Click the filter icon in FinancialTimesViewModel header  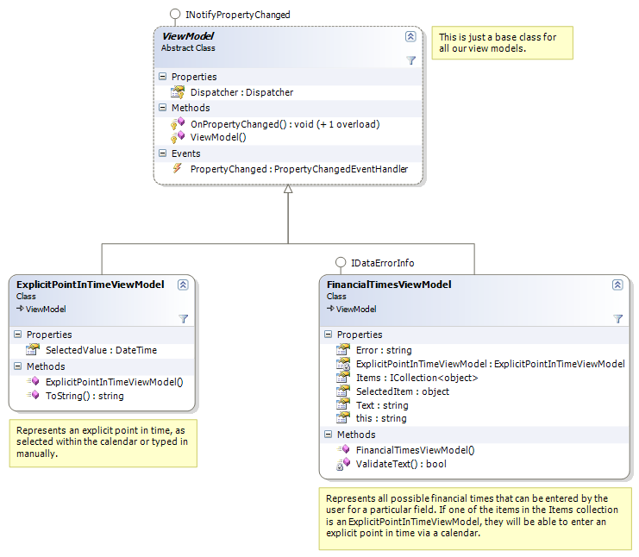[617, 319]
